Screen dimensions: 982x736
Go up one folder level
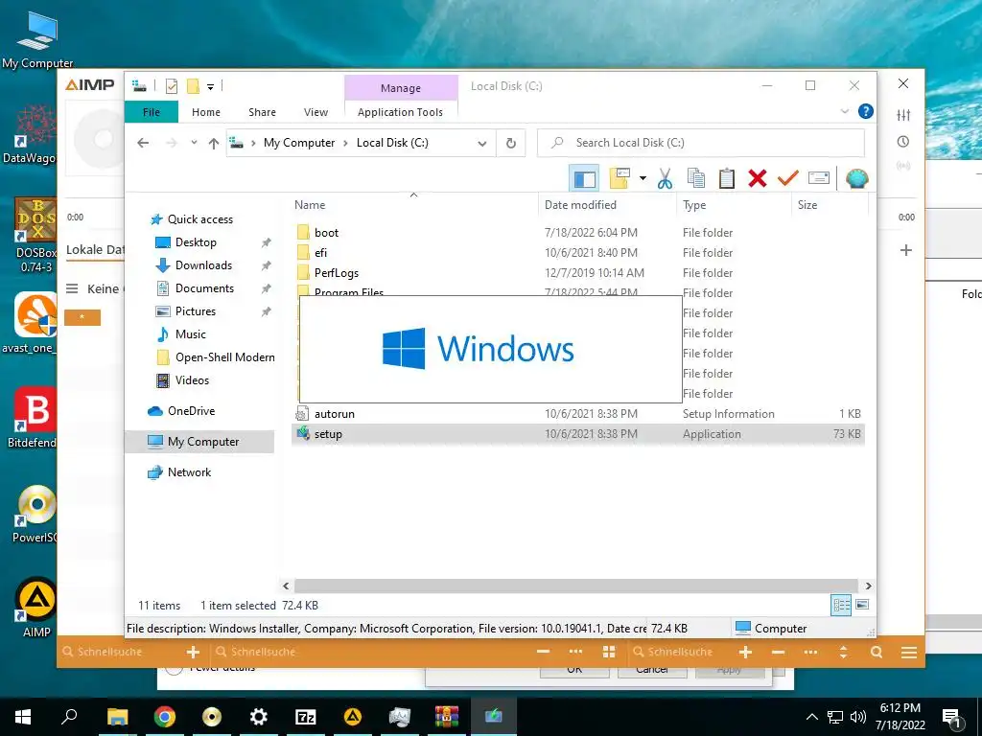tap(214, 143)
